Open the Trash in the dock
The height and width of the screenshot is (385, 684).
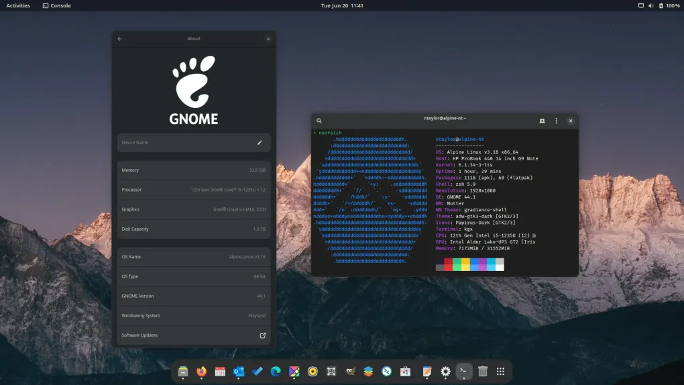click(482, 372)
